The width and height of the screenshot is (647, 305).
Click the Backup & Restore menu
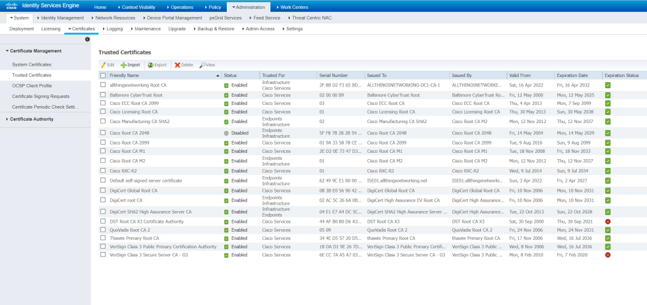point(214,29)
